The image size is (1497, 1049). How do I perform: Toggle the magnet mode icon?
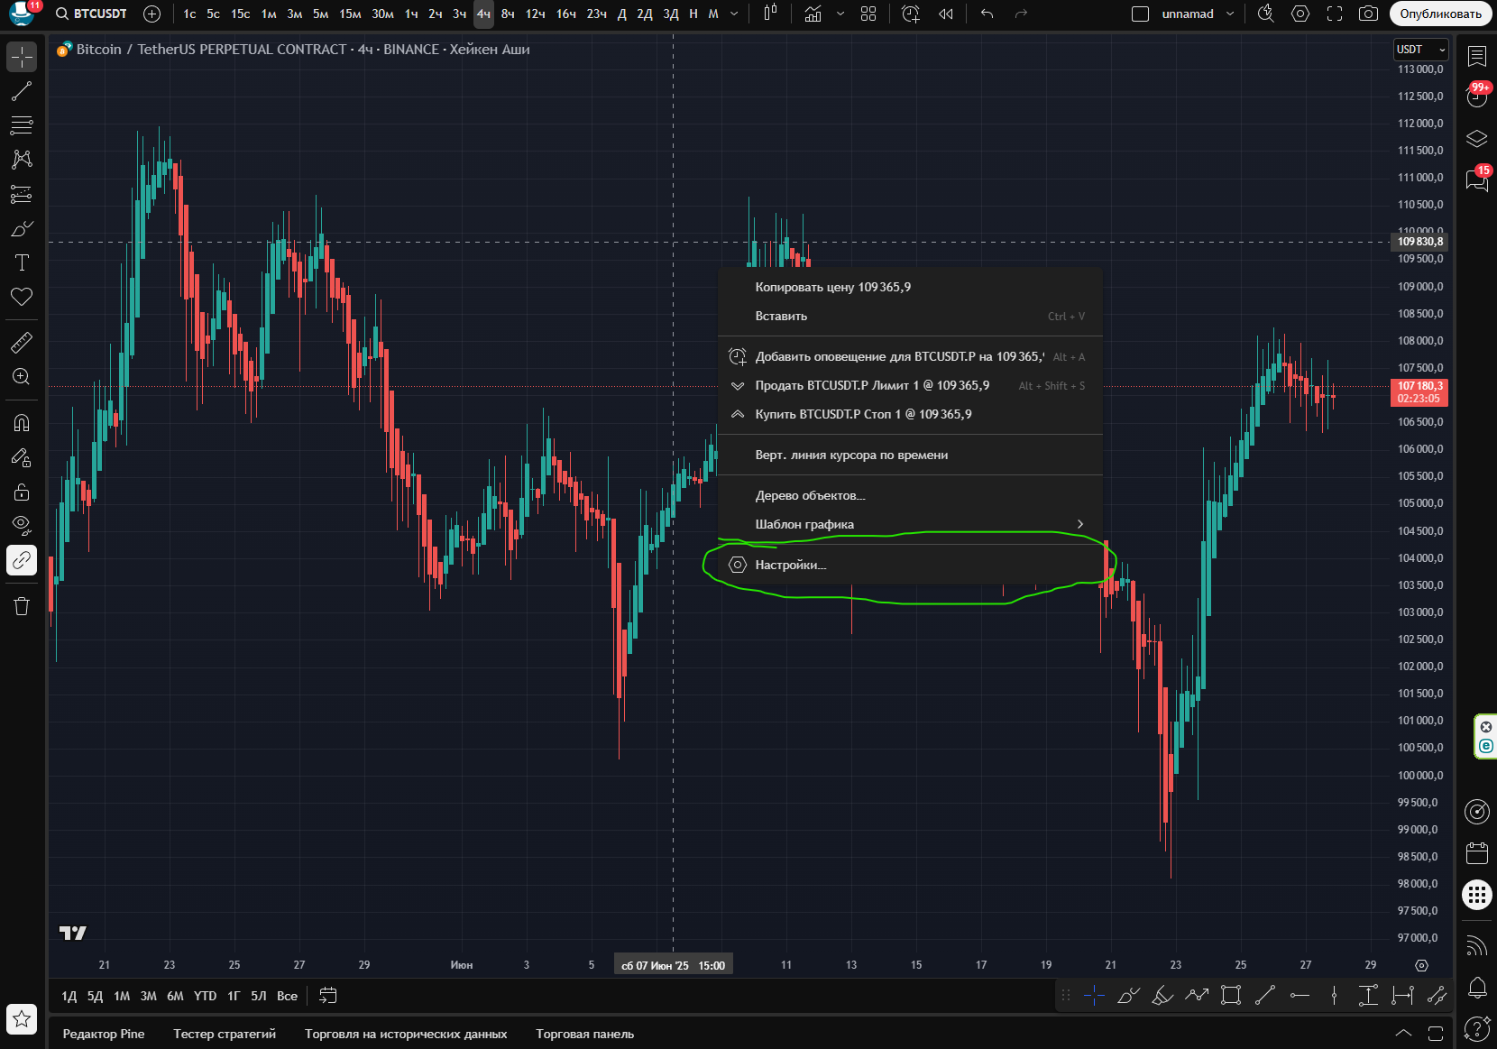(x=22, y=422)
